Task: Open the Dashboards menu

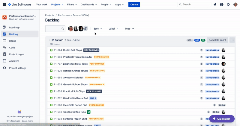Action: pos(89,4)
